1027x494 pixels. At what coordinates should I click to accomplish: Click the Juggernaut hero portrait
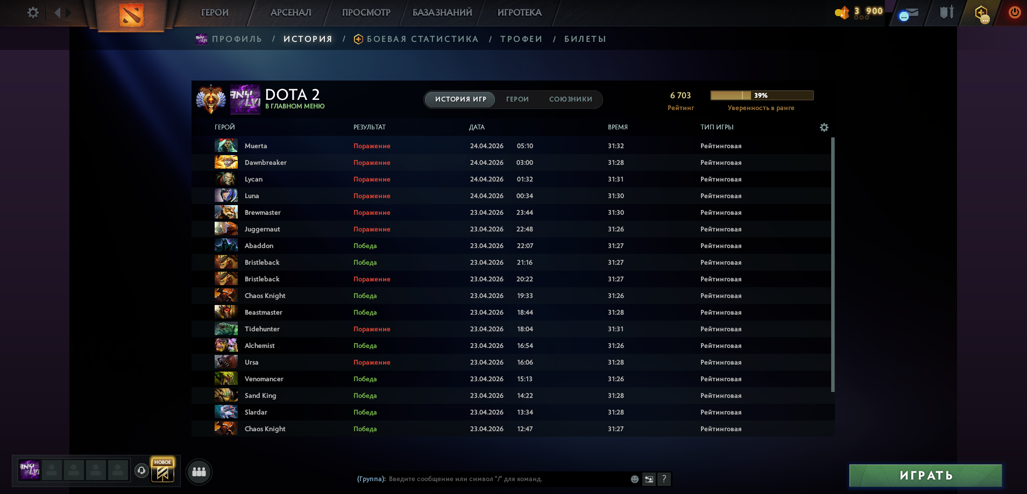(x=226, y=229)
